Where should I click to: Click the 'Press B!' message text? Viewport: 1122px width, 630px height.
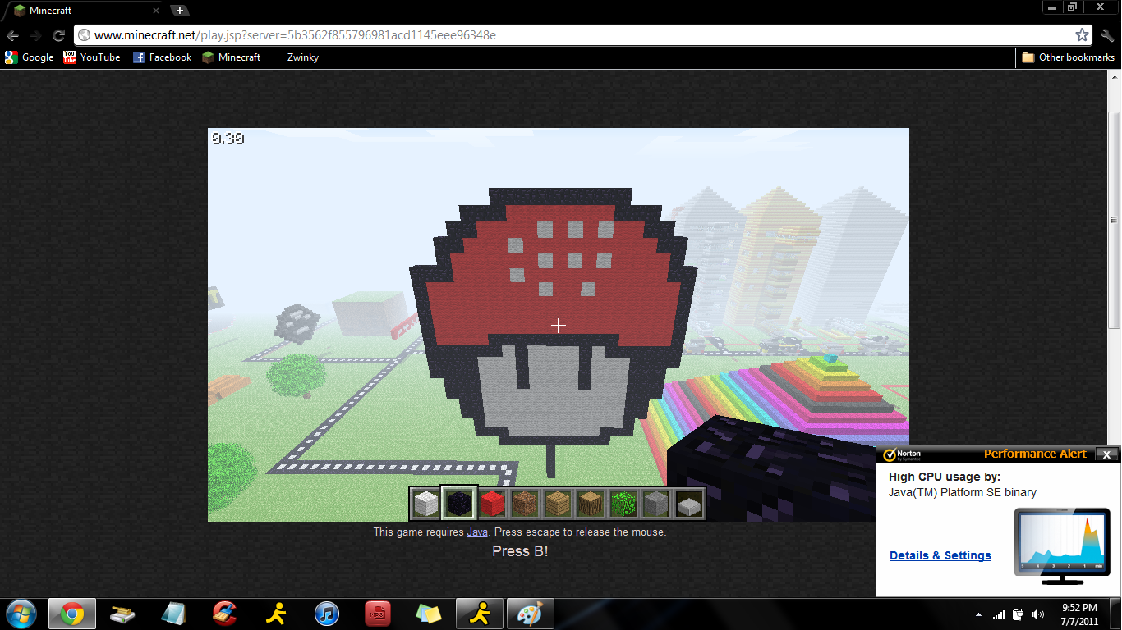(520, 551)
